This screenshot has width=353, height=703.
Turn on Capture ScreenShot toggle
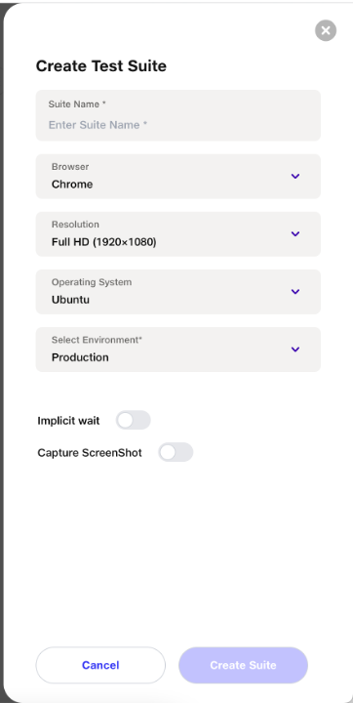pyautogui.click(x=176, y=452)
